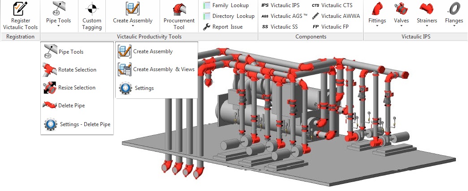The height and width of the screenshot is (191, 468).
Task: Expand the Flanges dropdown arrow
Action: click(x=454, y=26)
